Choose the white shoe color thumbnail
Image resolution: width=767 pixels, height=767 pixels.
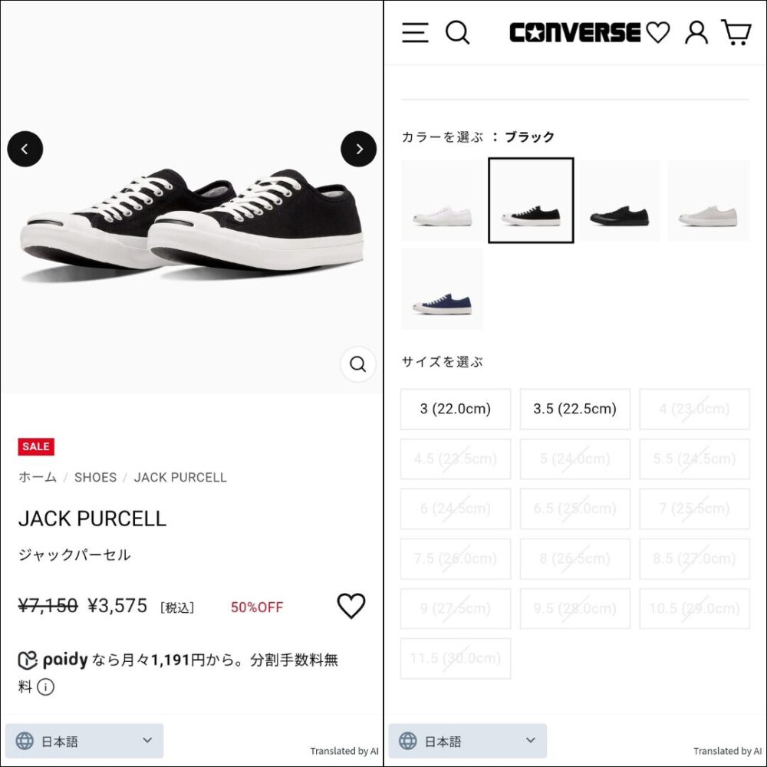coord(442,200)
